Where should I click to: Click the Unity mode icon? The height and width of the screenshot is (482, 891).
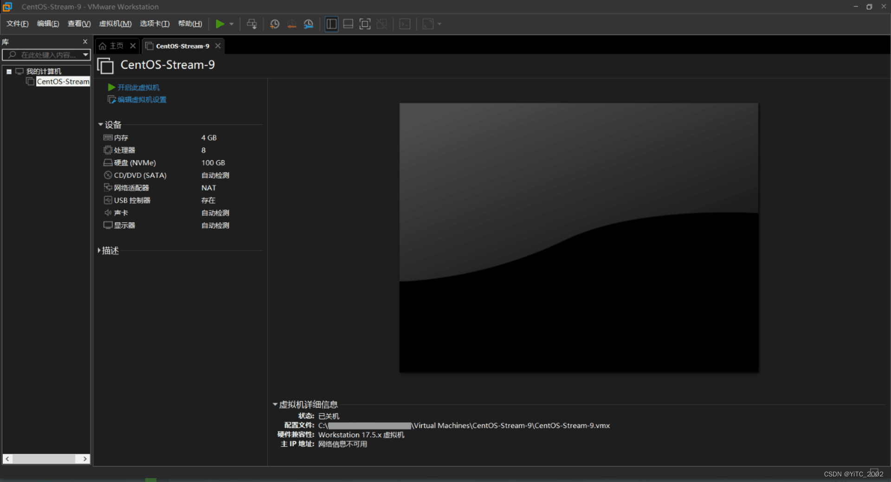(x=382, y=24)
